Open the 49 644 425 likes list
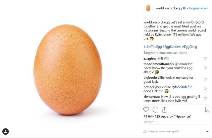 tap(167, 116)
